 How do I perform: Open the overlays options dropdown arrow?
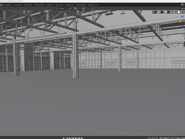coord(168,12)
